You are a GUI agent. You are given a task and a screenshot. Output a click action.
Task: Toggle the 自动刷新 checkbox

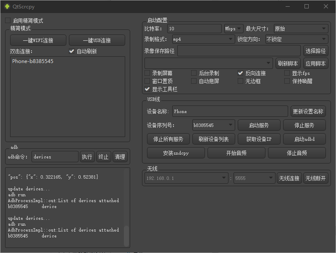[72, 51]
